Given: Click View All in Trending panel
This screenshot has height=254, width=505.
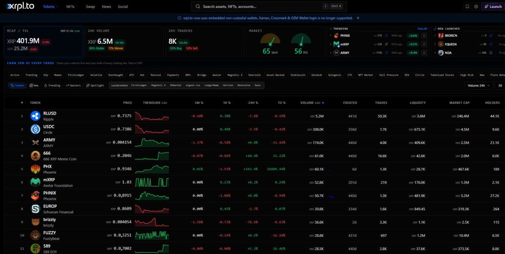Looking at the screenshot, I should click(x=422, y=29).
